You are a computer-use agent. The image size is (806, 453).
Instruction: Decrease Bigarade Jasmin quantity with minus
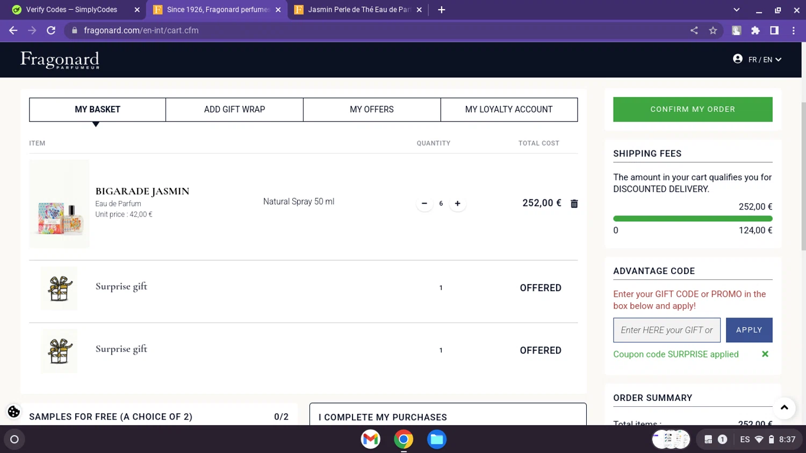[424, 204]
